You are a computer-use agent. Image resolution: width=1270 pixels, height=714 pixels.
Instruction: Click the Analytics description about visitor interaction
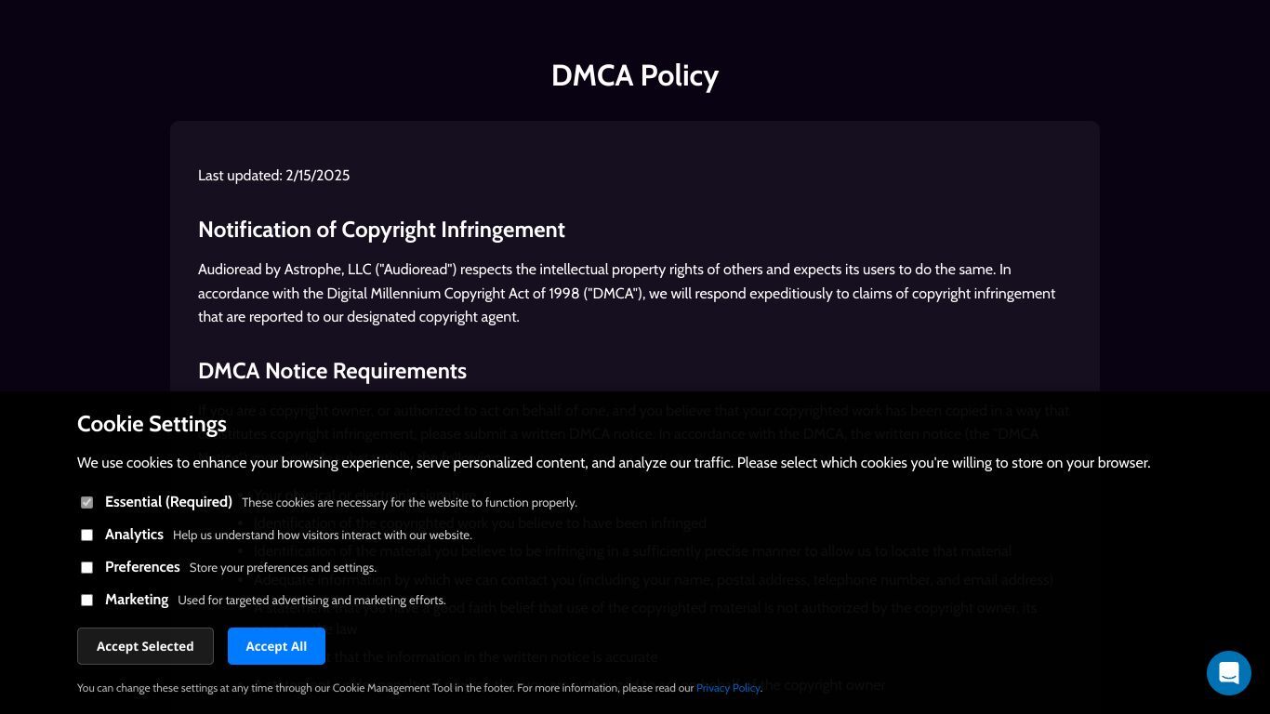(x=323, y=535)
